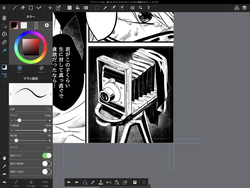Toggle the color panel icon in sidebar
The width and height of the screenshot is (250, 188).
(x=4, y=67)
